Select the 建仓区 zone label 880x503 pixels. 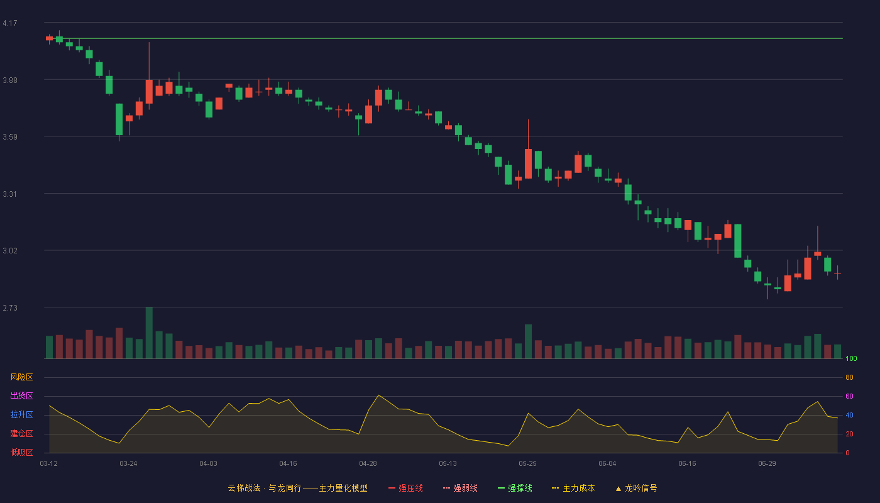tap(21, 434)
